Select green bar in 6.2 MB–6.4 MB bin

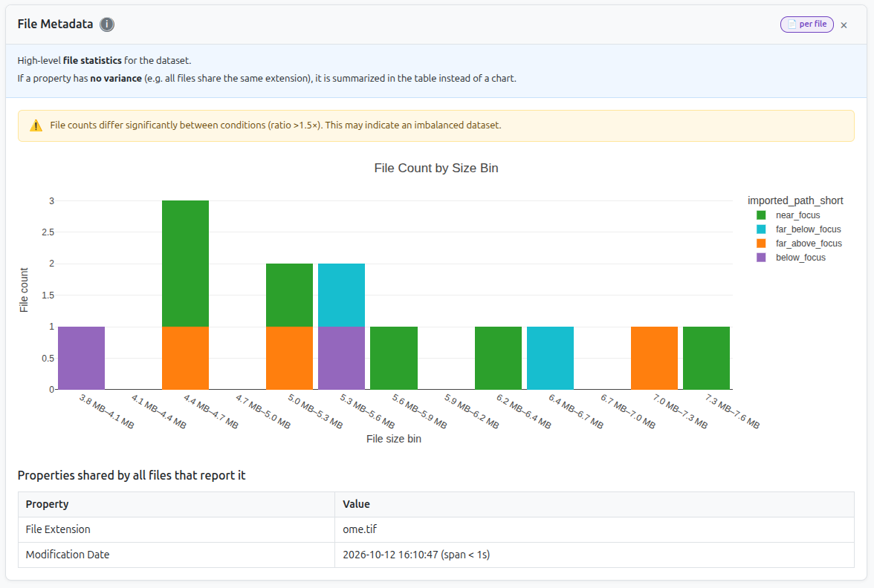click(x=498, y=358)
